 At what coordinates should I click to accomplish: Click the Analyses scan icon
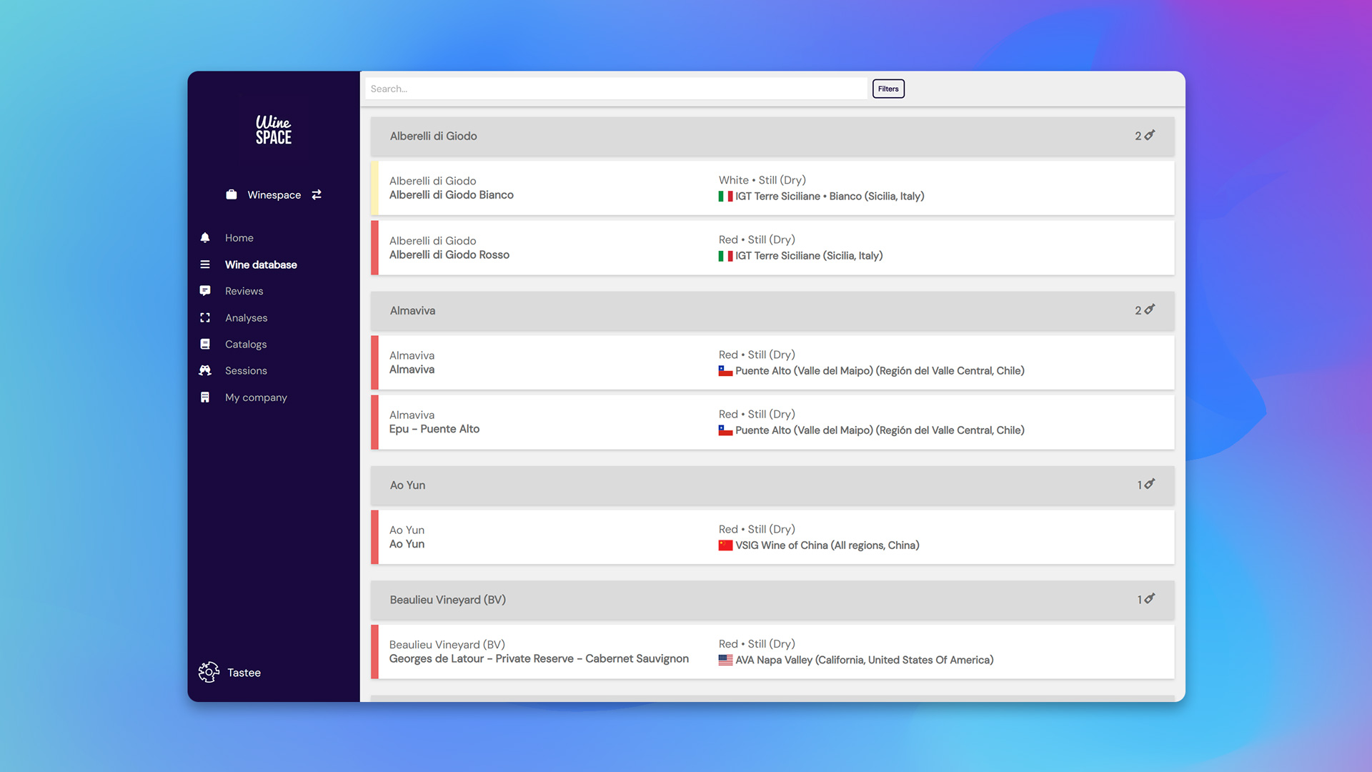point(205,317)
